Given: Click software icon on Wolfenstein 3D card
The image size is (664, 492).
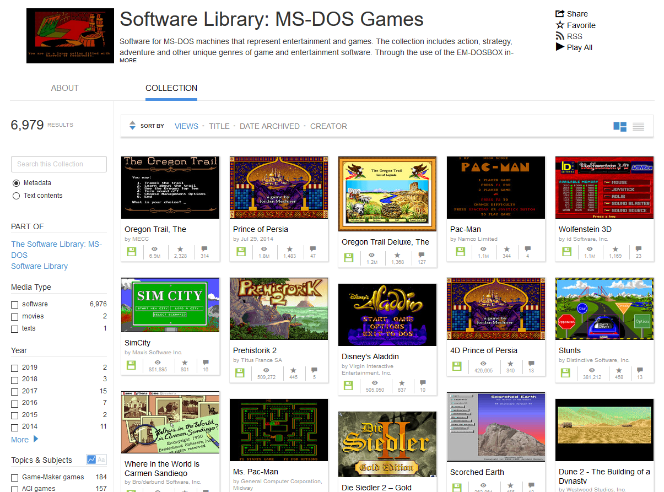Looking at the screenshot, I should (565, 252).
